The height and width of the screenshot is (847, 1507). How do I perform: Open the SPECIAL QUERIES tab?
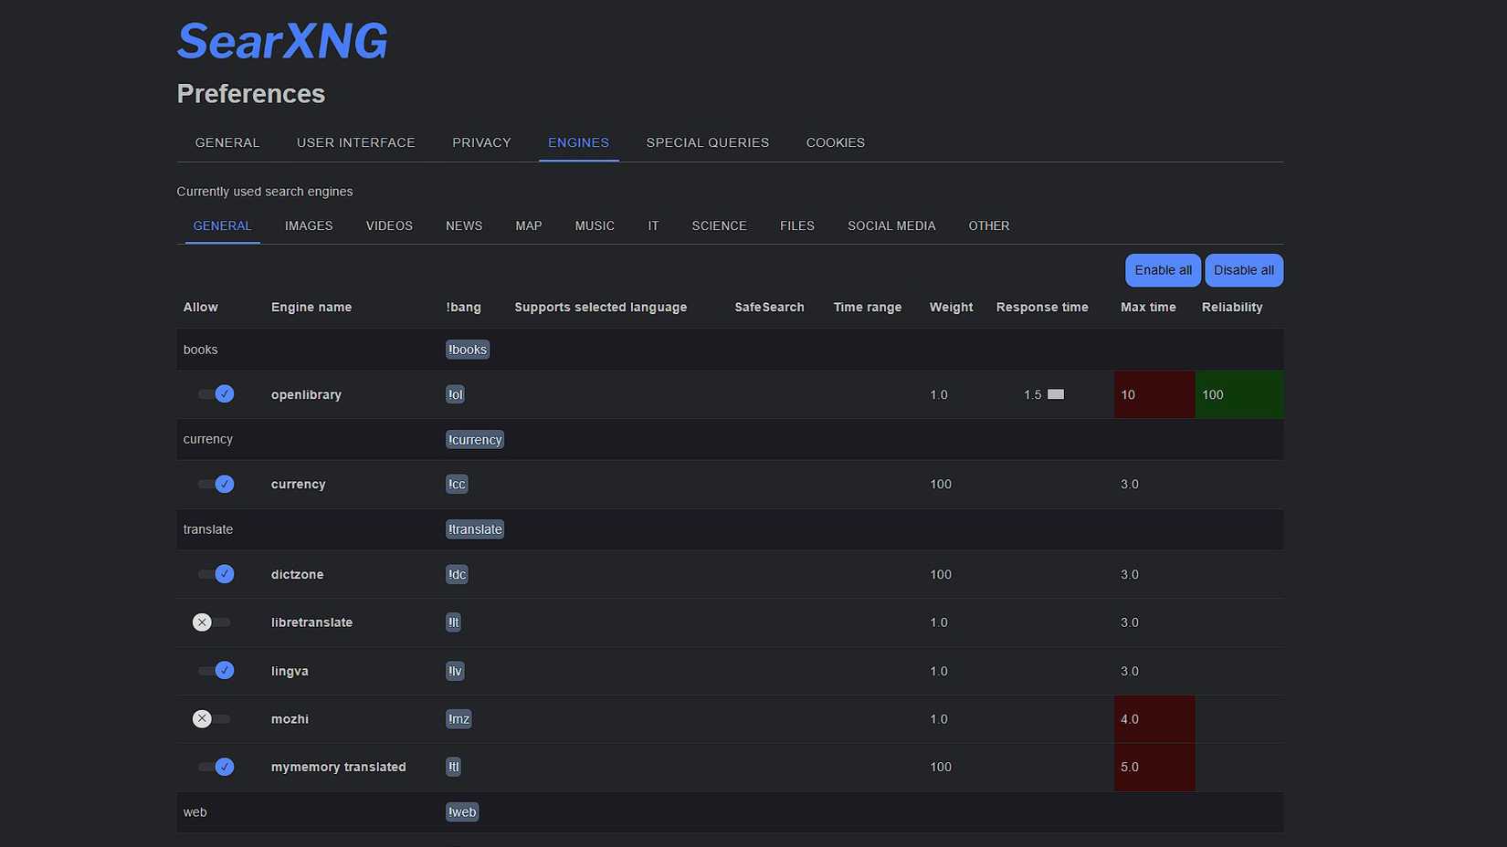[x=708, y=142]
